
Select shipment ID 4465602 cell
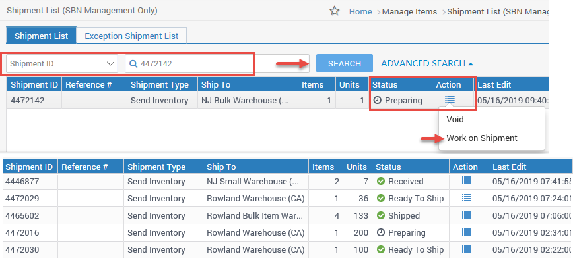pos(30,215)
